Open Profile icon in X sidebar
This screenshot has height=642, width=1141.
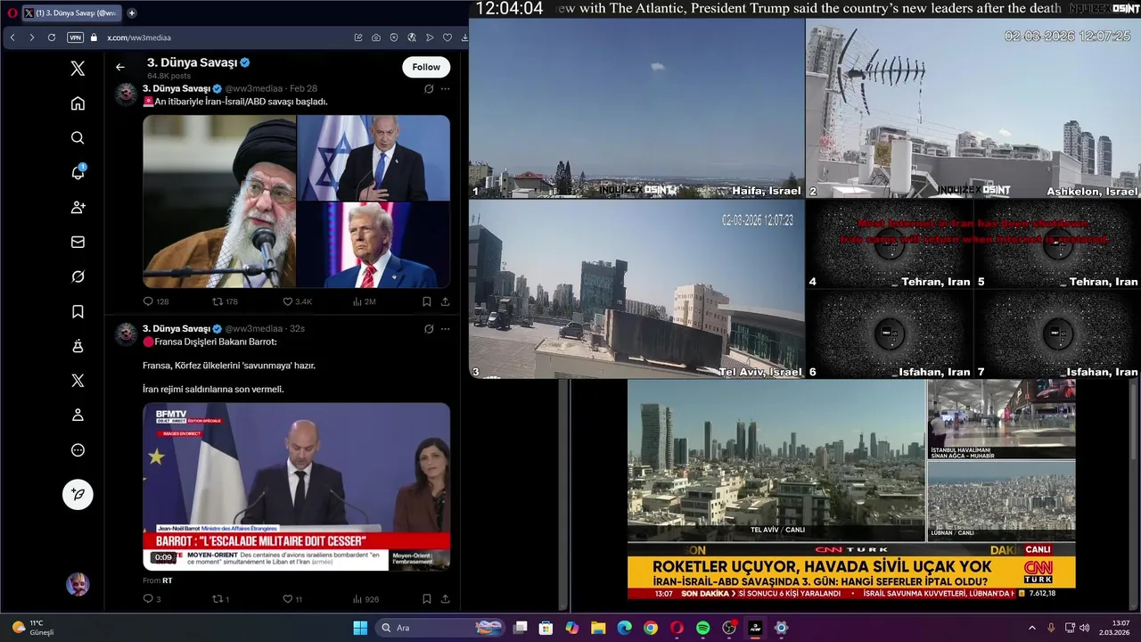[x=78, y=416]
